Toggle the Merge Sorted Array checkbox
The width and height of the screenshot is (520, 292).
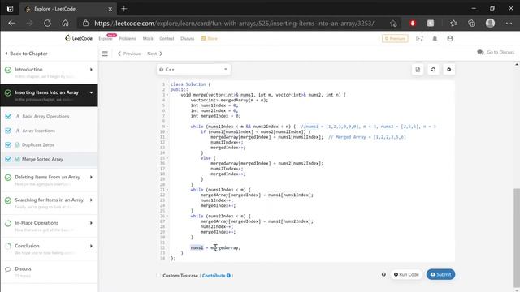click(x=8, y=159)
